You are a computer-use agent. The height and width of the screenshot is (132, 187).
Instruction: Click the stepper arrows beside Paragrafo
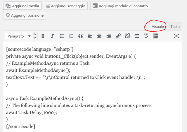[35, 36]
